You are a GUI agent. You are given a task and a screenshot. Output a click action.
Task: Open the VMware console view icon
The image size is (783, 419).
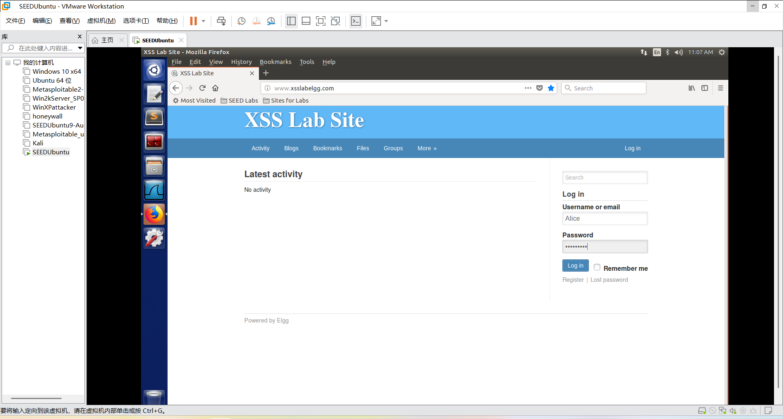(x=356, y=21)
